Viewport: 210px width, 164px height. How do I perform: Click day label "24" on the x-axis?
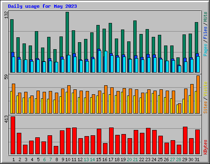coord(154,159)
